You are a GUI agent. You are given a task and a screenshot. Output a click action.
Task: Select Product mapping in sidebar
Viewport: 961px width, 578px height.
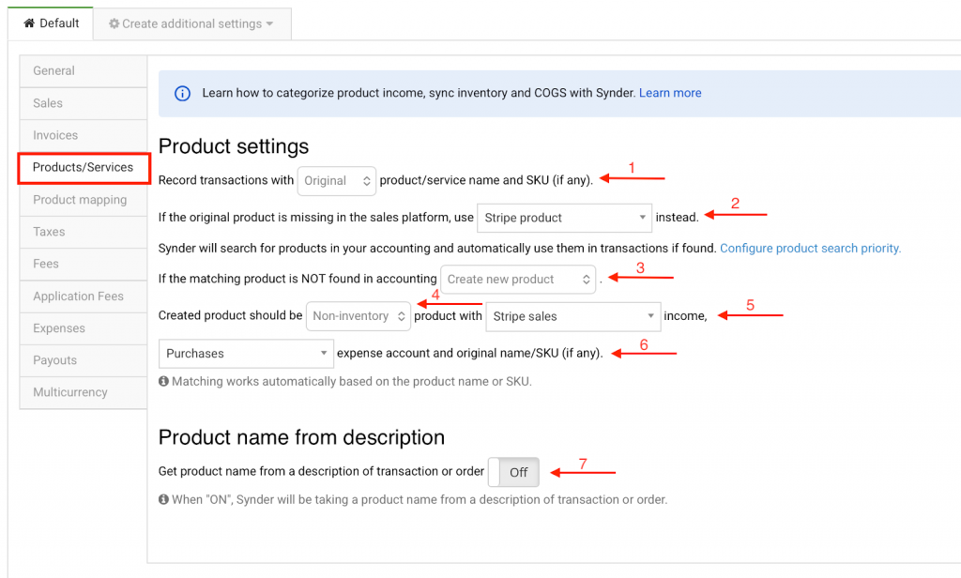click(x=80, y=200)
